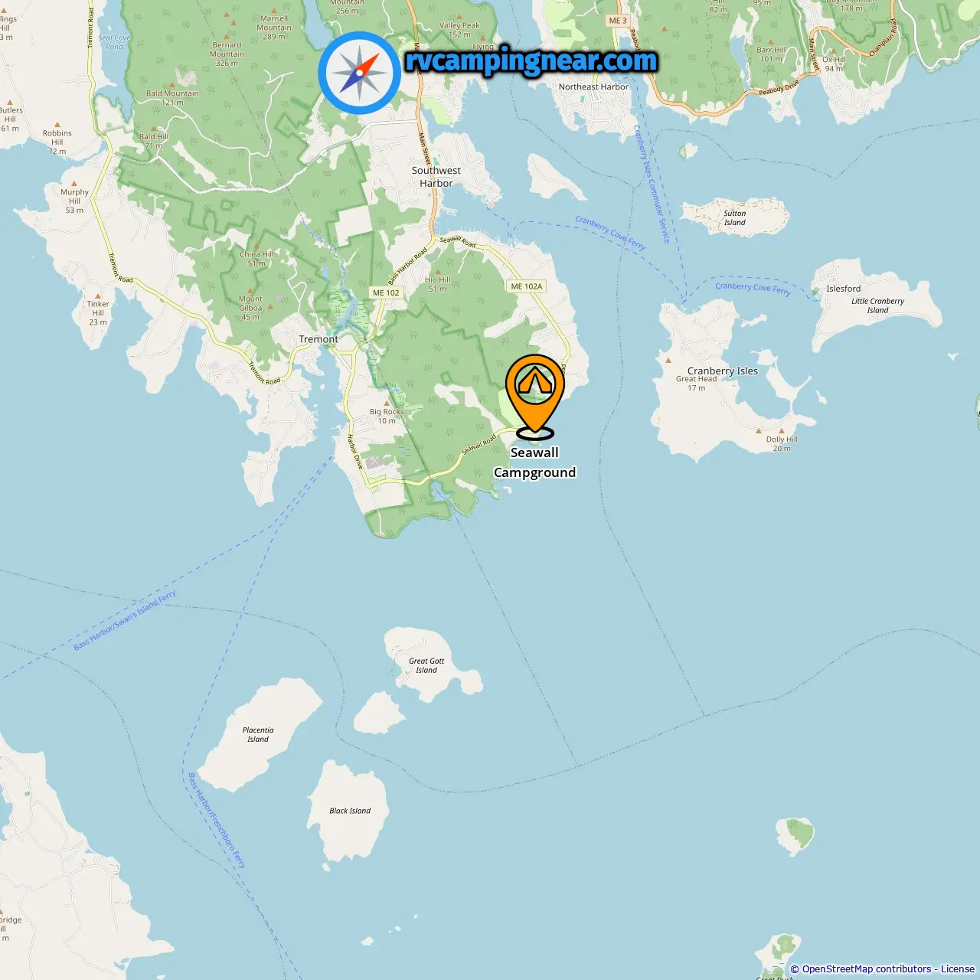Select the Seawall Campground label
The height and width of the screenshot is (980, 980).
(x=534, y=462)
